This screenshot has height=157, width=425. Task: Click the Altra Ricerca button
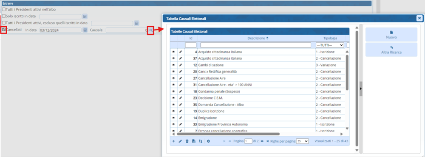pos(391,50)
